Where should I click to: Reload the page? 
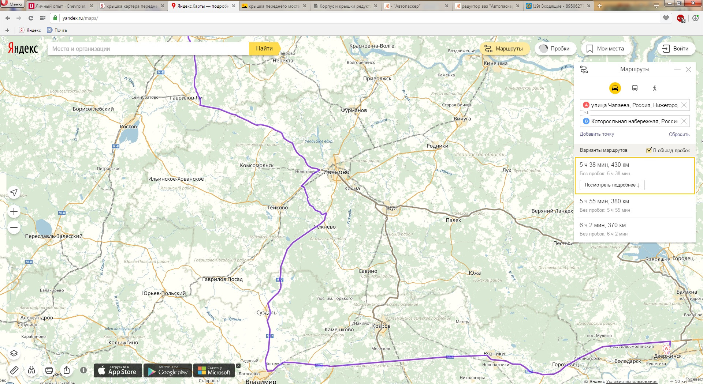31,18
